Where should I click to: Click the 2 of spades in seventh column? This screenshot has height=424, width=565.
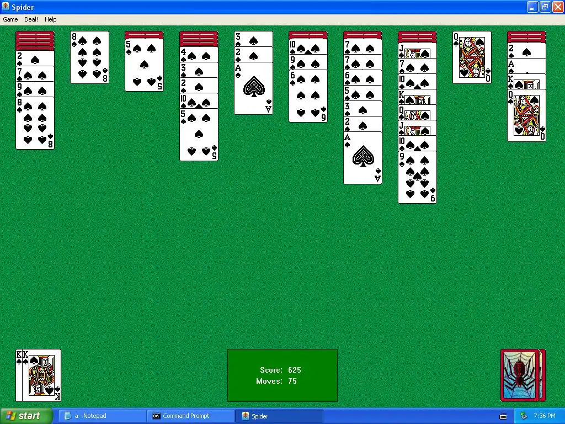click(x=363, y=124)
